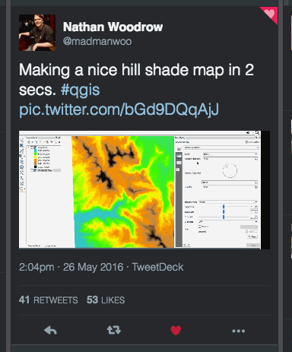Open Nathan Woodrow's profile avatar
The width and height of the screenshot is (292, 352).
point(37,33)
